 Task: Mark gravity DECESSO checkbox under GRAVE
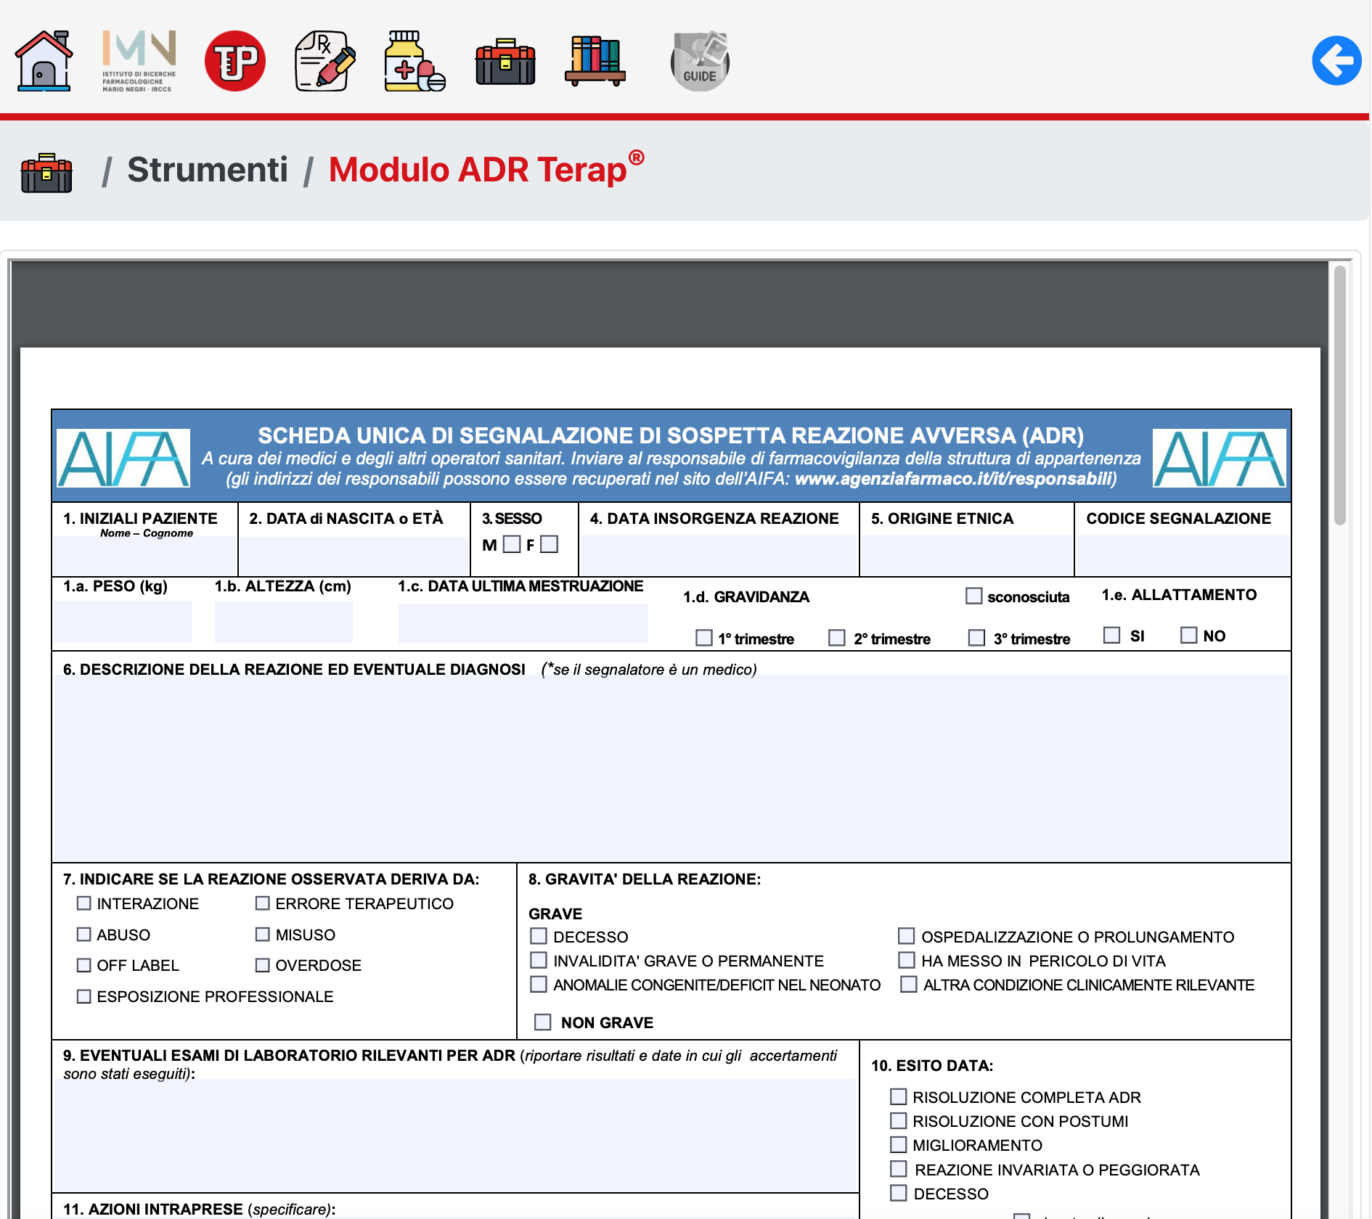[x=539, y=936]
